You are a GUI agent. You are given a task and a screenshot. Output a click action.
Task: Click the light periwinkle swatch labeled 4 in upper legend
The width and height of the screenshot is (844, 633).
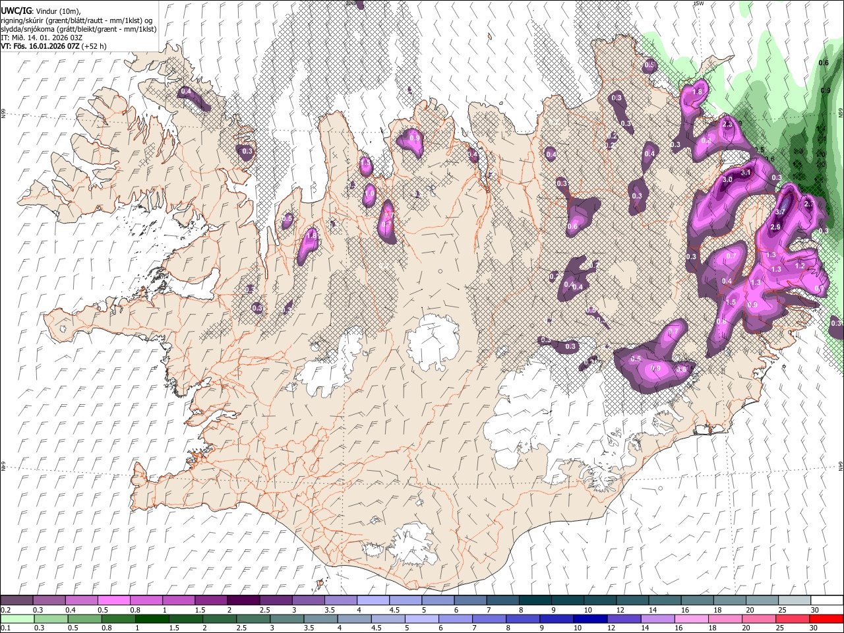point(373,601)
